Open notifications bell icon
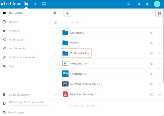The width and height of the screenshot is (164, 116). pos(139,4)
